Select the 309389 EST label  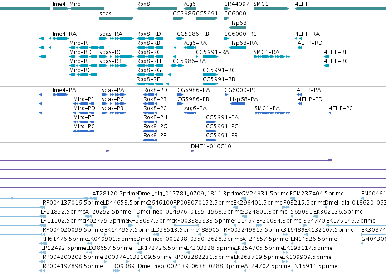[123, 266]
